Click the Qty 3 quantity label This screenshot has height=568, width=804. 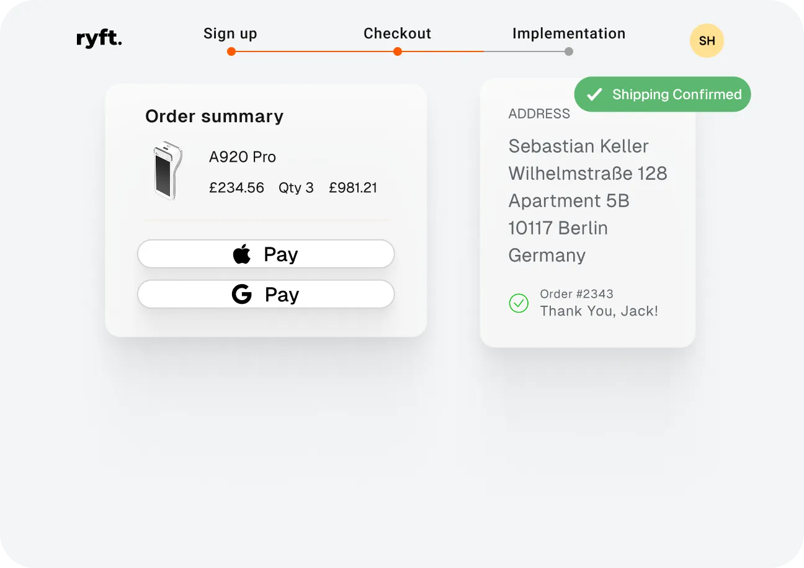(x=296, y=188)
